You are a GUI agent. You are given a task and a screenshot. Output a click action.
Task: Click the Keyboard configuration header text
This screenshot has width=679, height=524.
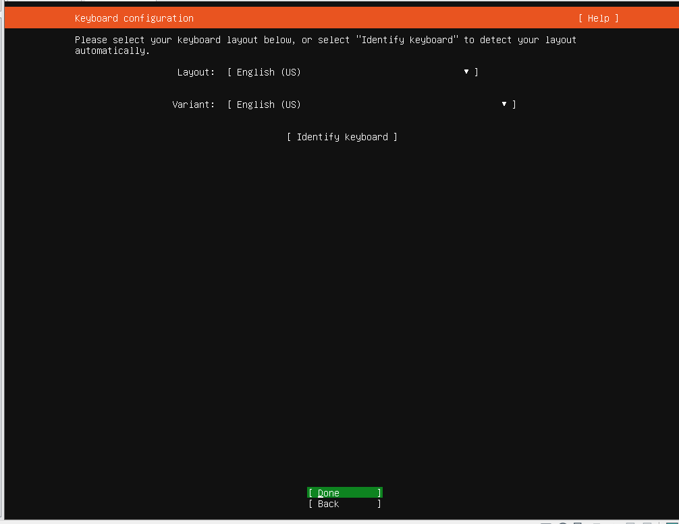coord(134,18)
